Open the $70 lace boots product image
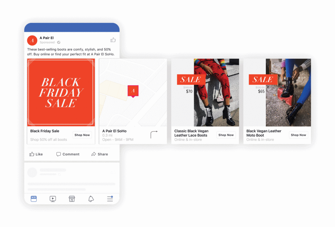Screen dimensions: 335x227 point(205,92)
